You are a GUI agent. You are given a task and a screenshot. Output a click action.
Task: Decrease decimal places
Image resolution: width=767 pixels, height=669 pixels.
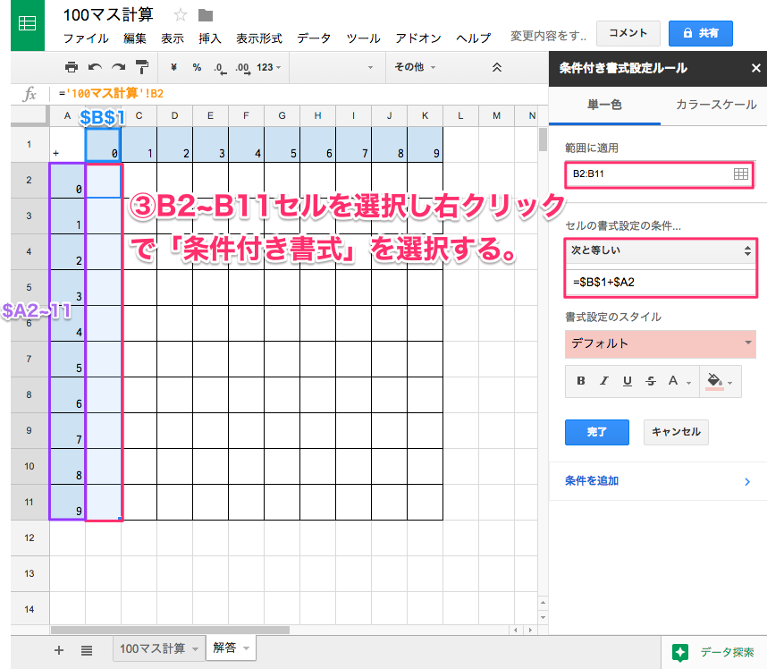220,68
